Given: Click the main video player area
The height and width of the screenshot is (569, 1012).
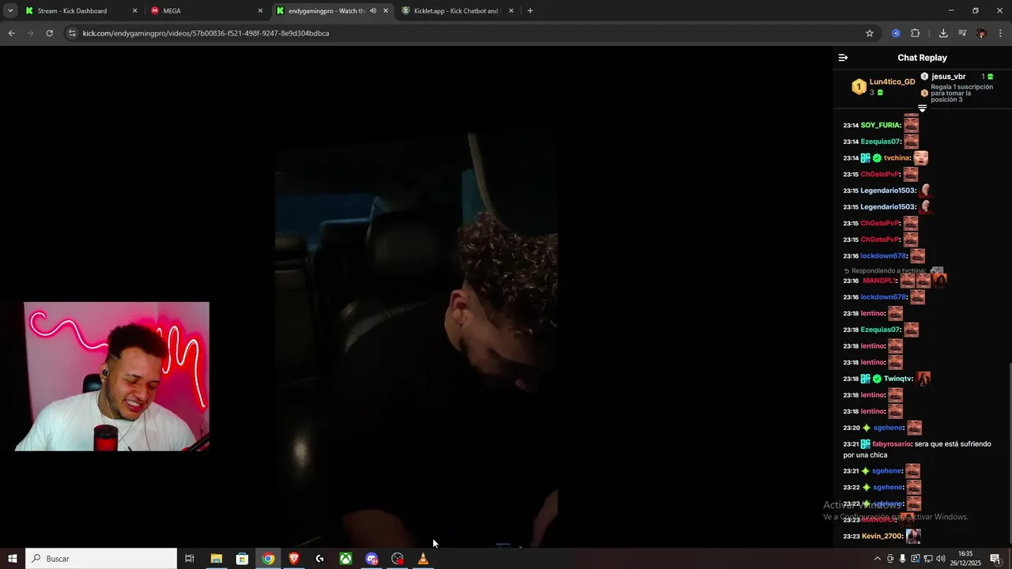Looking at the screenshot, I should click(416, 296).
